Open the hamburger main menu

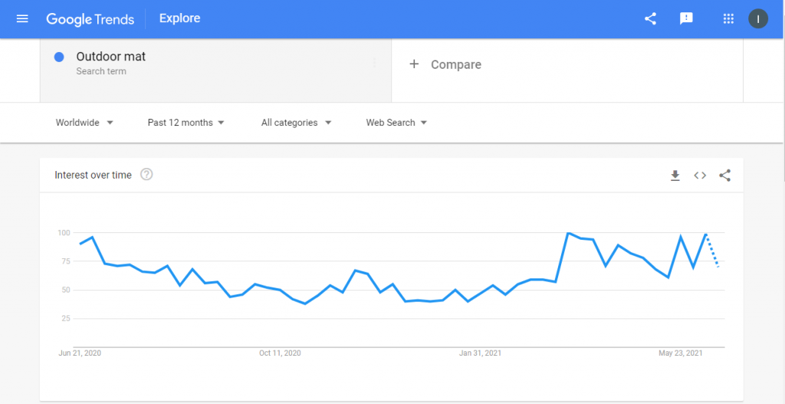coord(22,19)
